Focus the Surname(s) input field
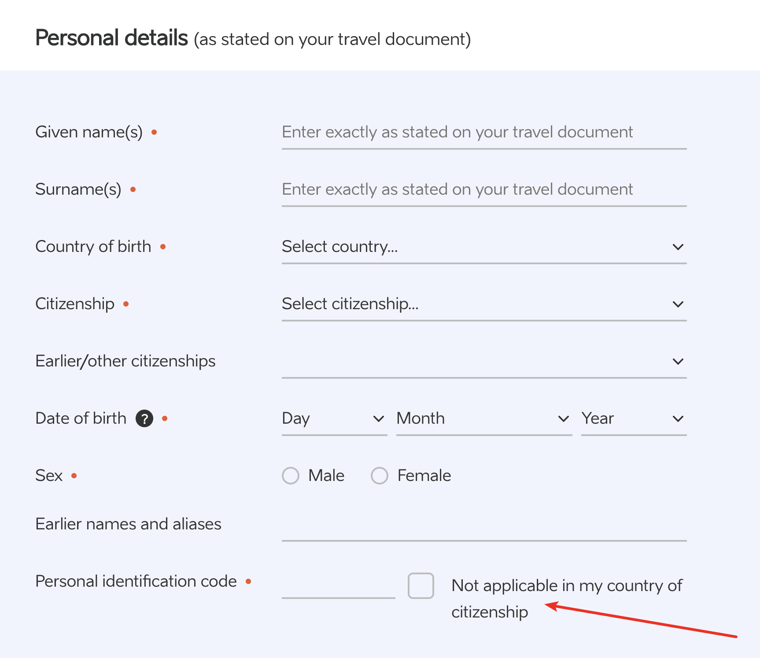The width and height of the screenshot is (760, 658). [x=484, y=189]
